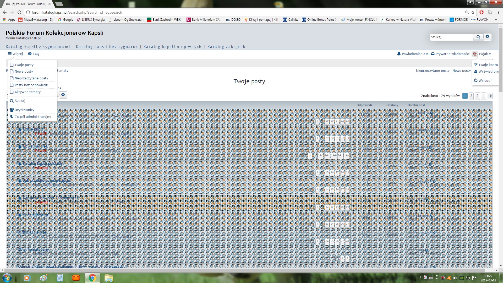The height and width of the screenshot is (283, 503).
Task: Click the search options gear below the title
Action: tap(63, 95)
